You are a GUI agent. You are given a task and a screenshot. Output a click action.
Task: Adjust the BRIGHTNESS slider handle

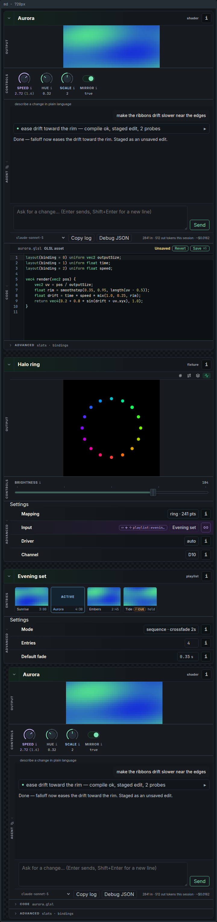tap(153, 492)
